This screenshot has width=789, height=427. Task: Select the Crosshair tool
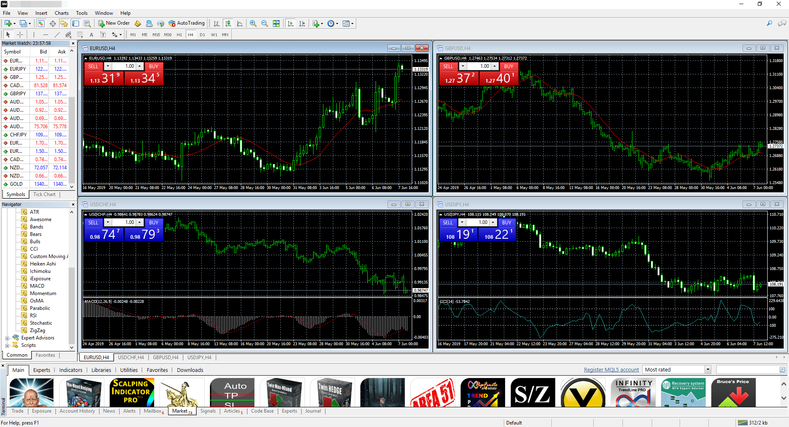tap(19, 35)
